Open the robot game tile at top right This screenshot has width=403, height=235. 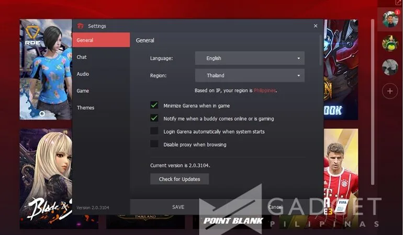pyautogui.click(x=341, y=69)
